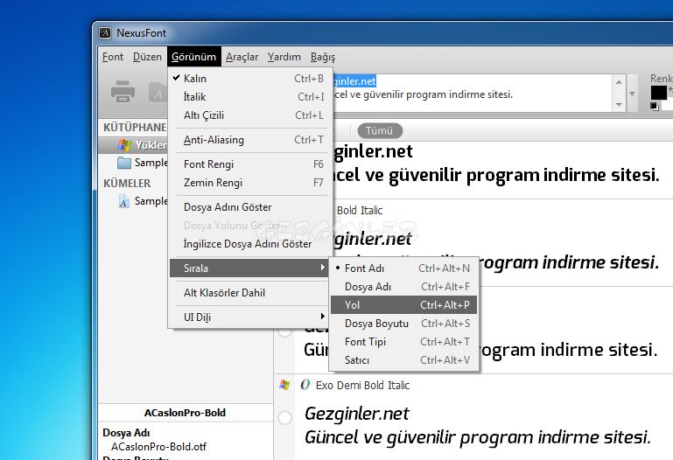The height and width of the screenshot is (460, 673).
Task: Click the ACaslonPro-Bold header label
Action: [185, 413]
